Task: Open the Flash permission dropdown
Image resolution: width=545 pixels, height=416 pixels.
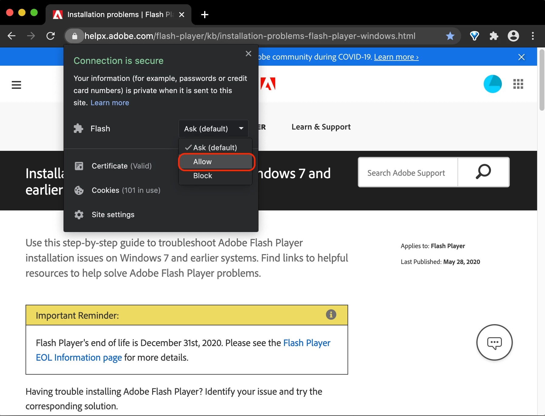Action: click(x=214, y=129)
